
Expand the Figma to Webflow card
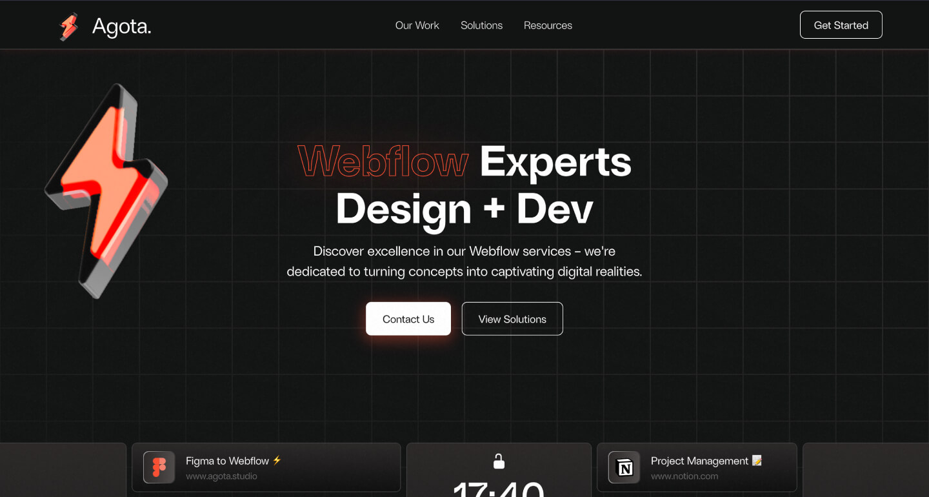(266, 467)
